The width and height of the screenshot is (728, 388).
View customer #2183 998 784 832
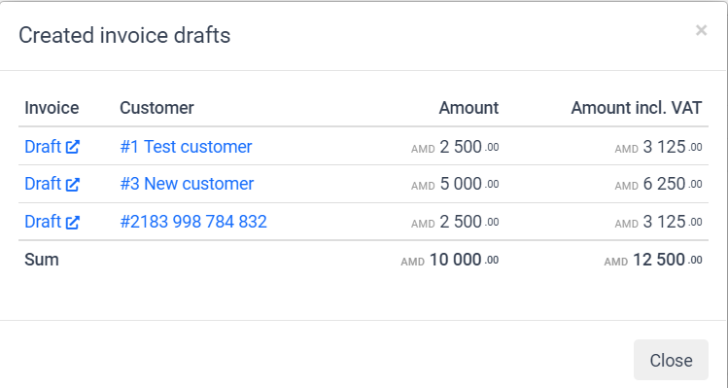pos(193,221)
